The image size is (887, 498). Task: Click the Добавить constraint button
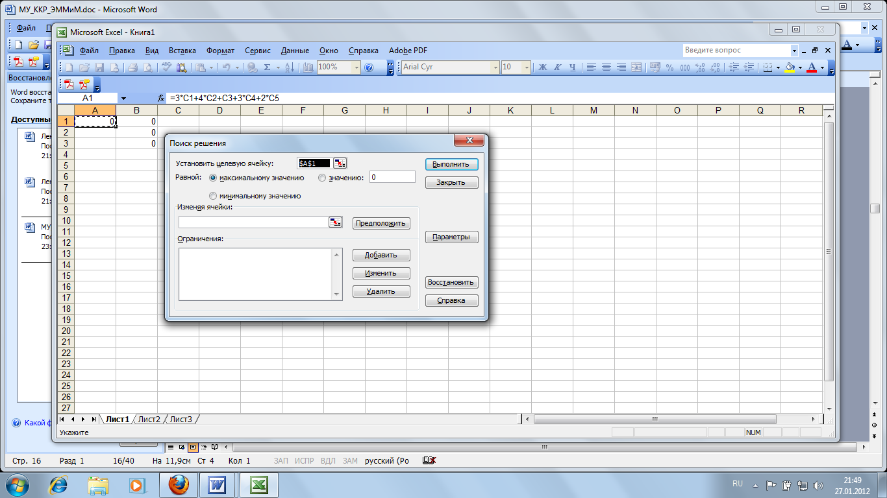coord(382,255)
